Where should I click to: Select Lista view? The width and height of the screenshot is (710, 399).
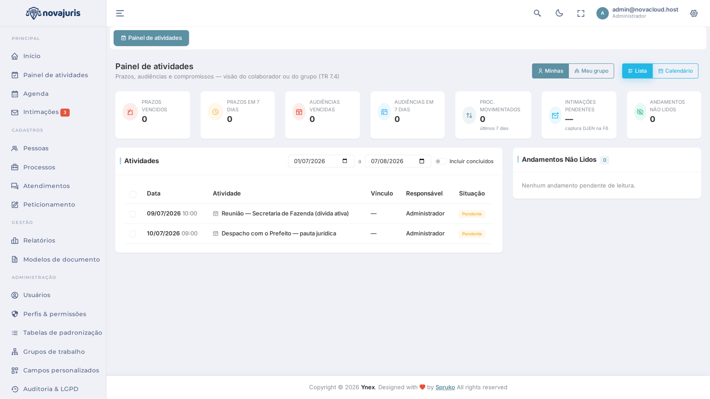tap(637, 71)
